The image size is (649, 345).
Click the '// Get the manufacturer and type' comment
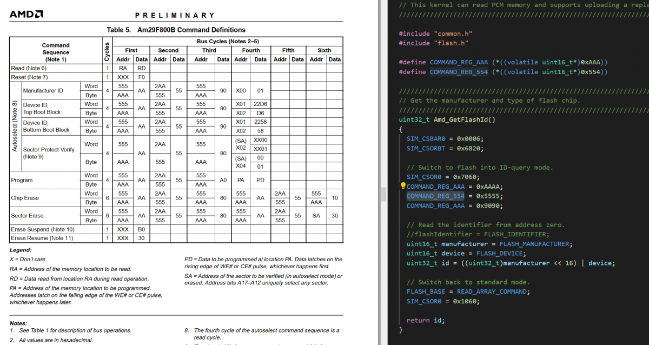[x=489, y=101]
